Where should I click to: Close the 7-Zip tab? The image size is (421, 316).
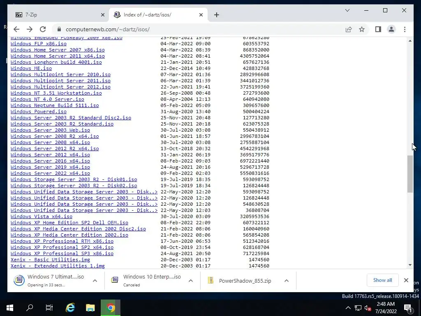[x=102, y=15]
